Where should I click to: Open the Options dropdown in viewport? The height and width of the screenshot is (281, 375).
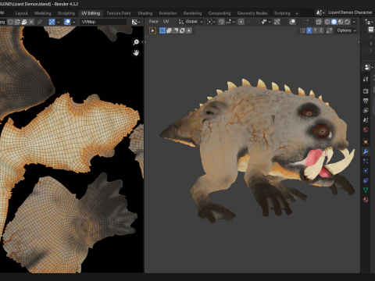tap(346, 30)
